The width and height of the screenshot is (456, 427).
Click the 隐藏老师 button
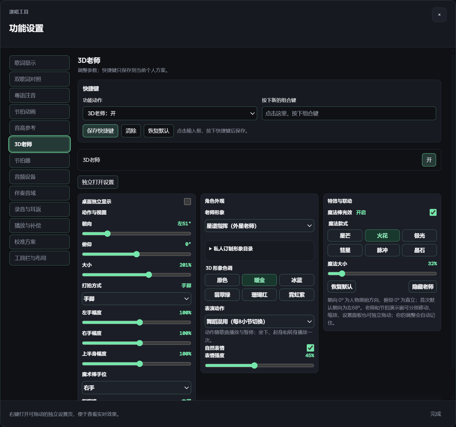423,287
